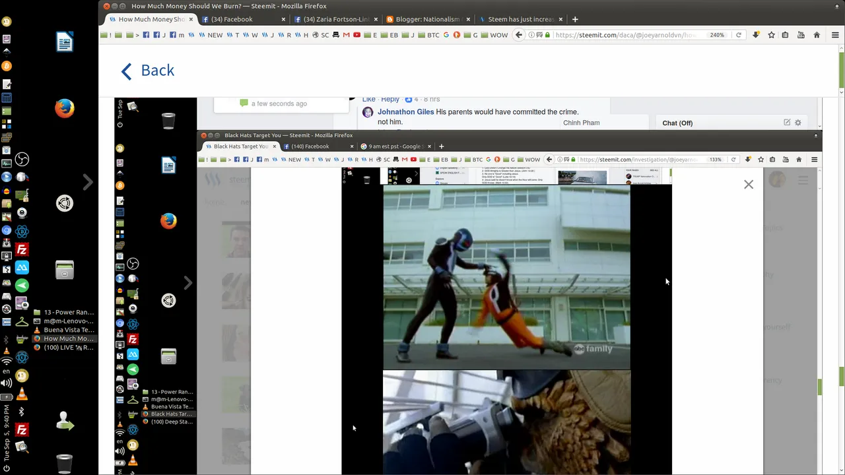Open Firefox from the desktop launcher

point(65,108)
